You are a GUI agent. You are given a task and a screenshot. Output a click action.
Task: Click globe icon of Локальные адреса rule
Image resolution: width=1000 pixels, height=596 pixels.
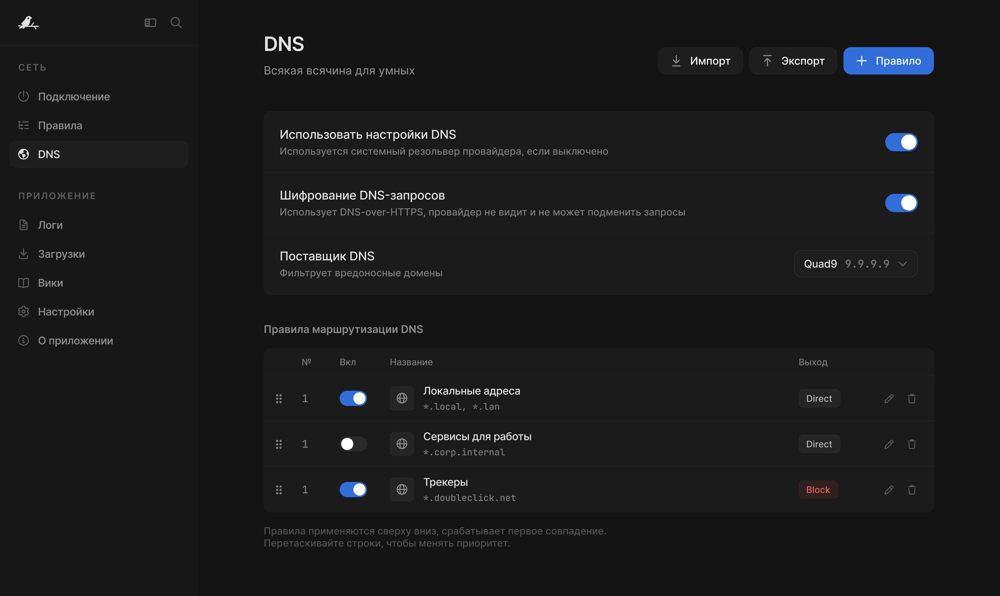[x=402, y=398]
